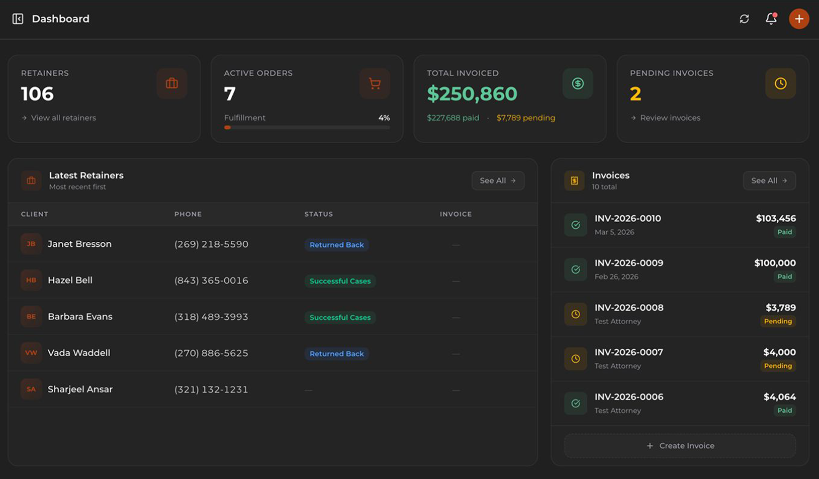Click the Retainers briefcase icon
The image size is (819, 479).
point(172,83)
